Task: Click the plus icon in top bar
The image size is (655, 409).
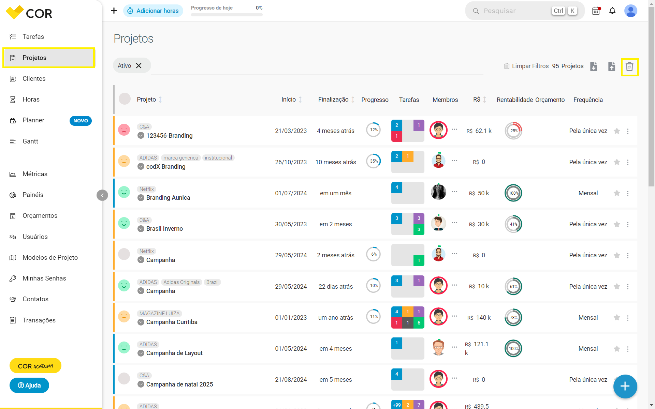Action: (x=114, y=11)
